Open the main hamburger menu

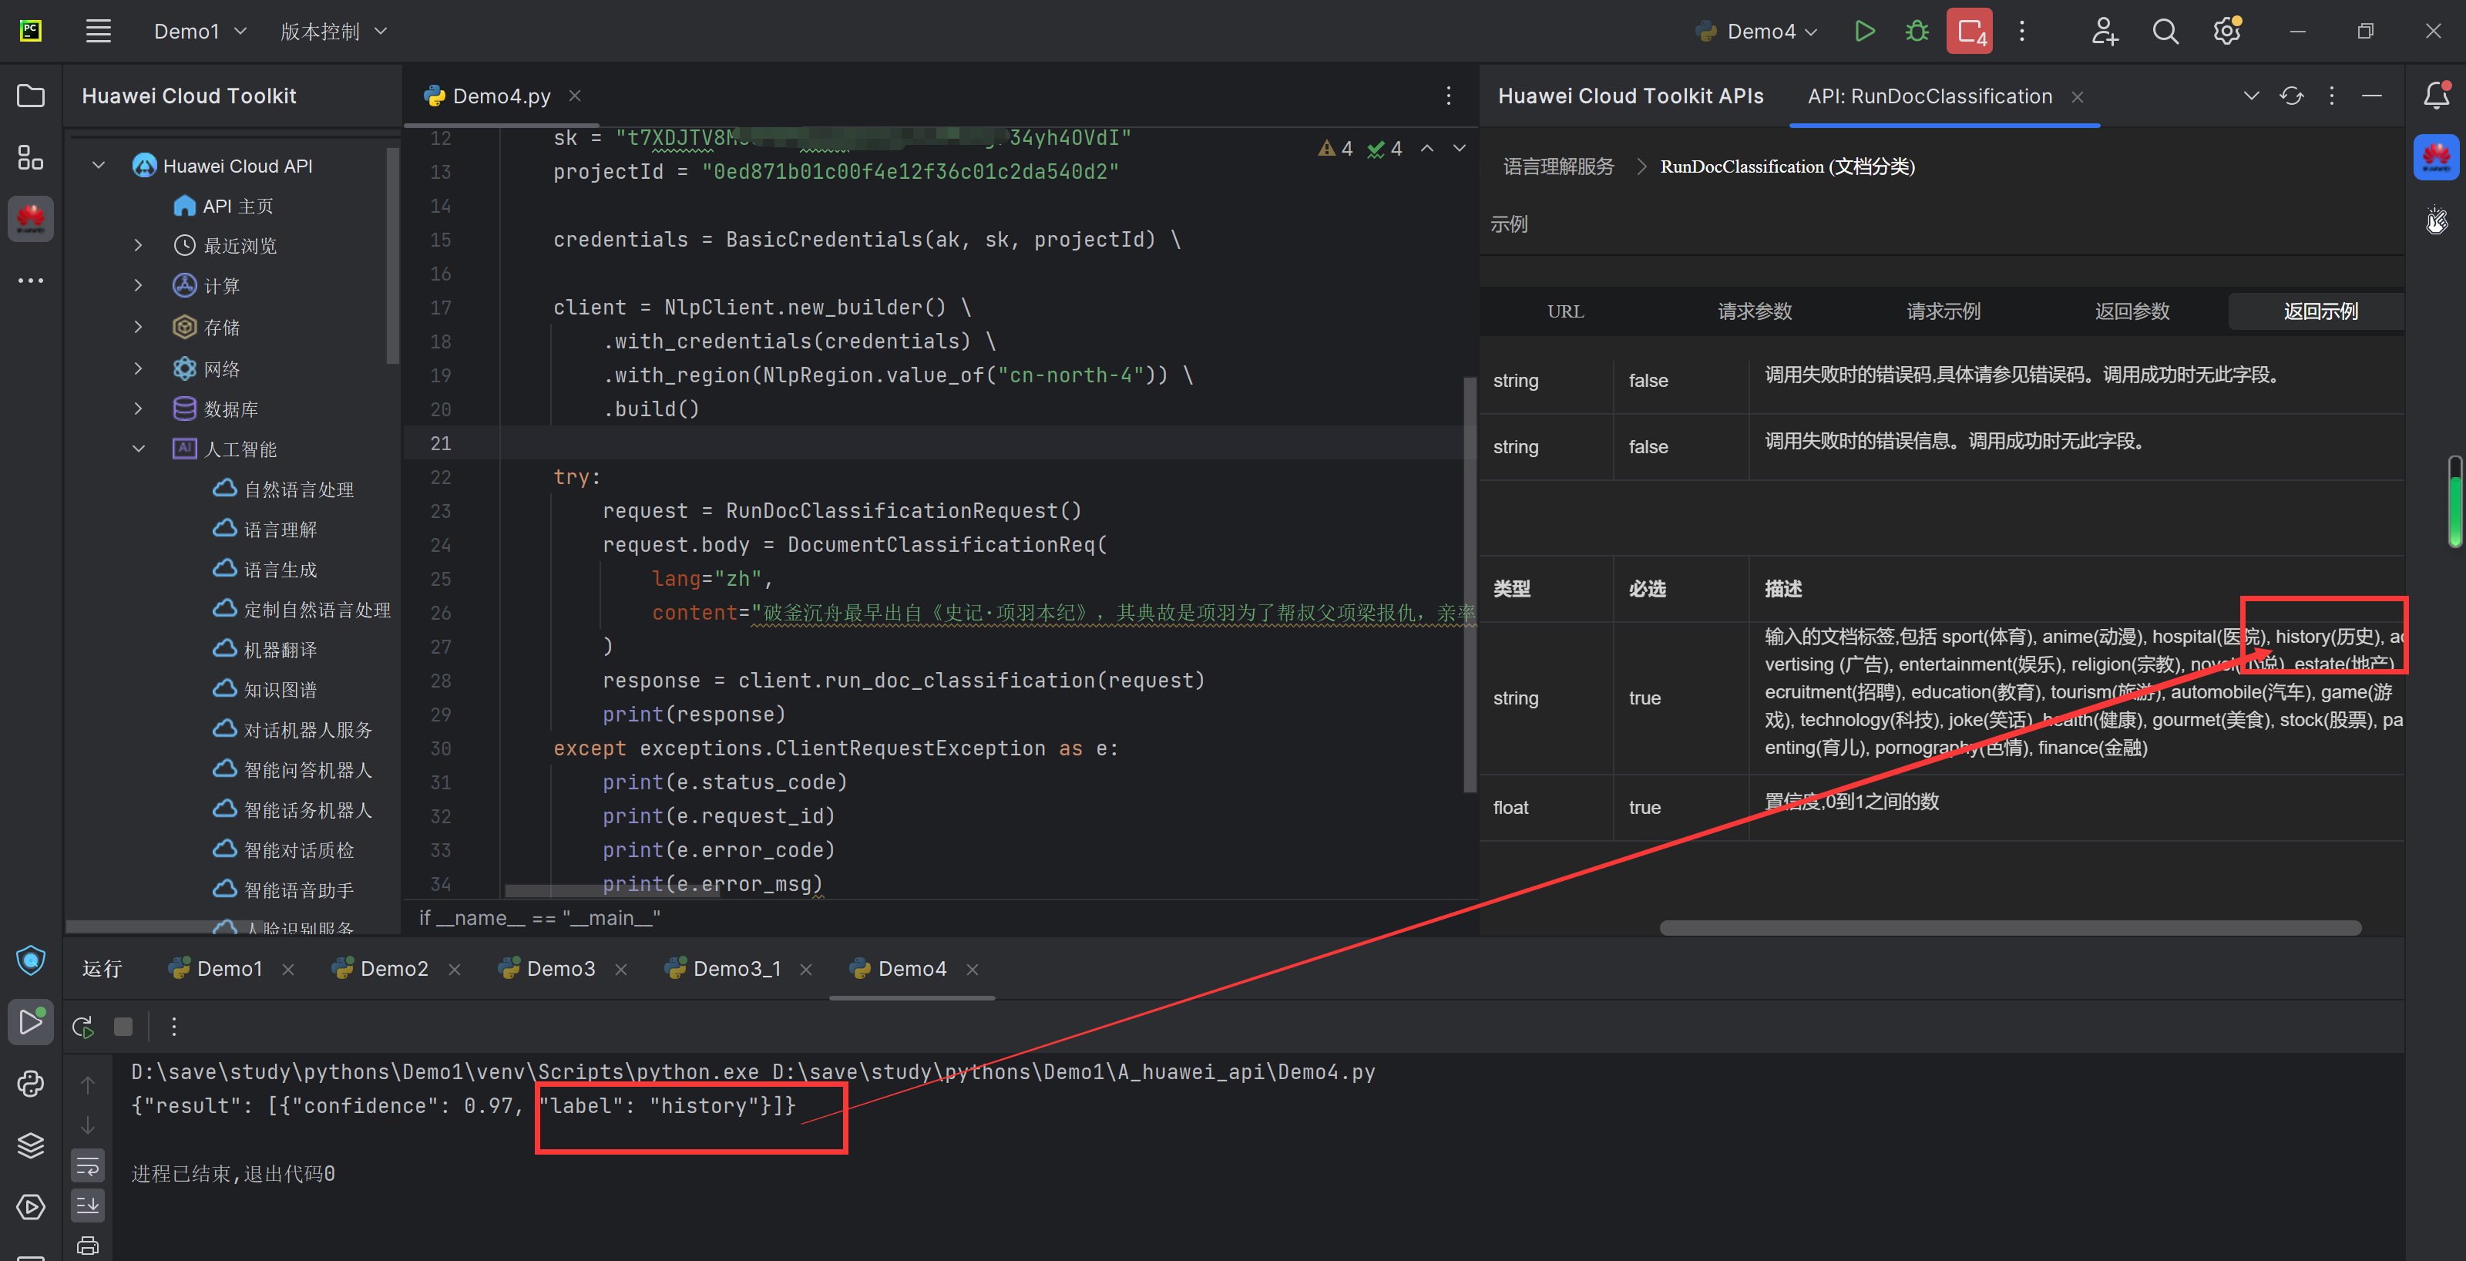98,32
